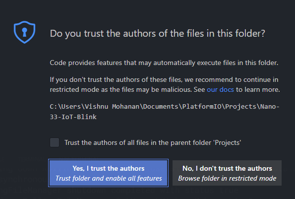Click the folder path starting with C:\Users

pos(165,112)
